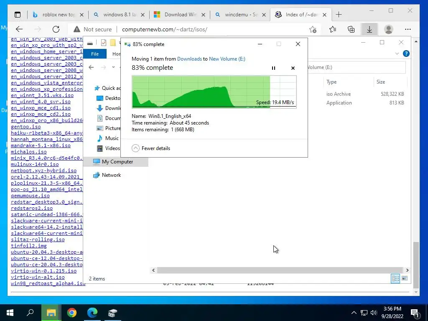Switch to Download Windows tab
This screenshot has width=428, height=321.
pyautogui.click(x=180, y=15)
